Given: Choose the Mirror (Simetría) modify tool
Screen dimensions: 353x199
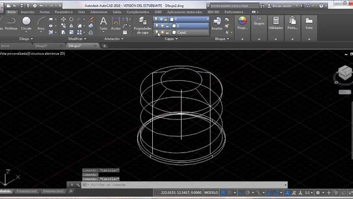Looking at the screenshot, I should click(71, 26).
